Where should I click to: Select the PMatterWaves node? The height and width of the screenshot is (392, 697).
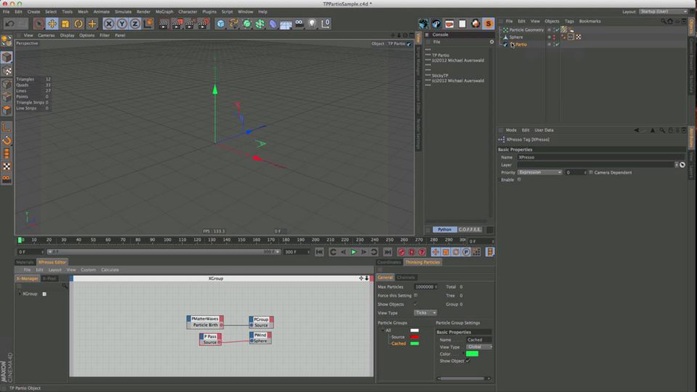pos(205,319)
